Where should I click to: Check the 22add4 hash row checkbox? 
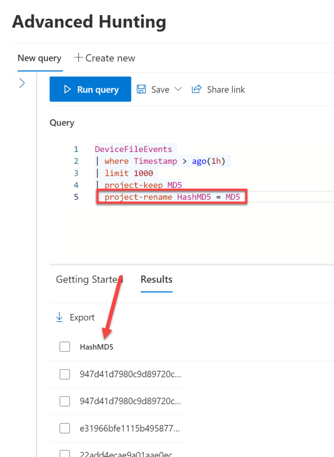pyautogui.click(x=64, y=453)
